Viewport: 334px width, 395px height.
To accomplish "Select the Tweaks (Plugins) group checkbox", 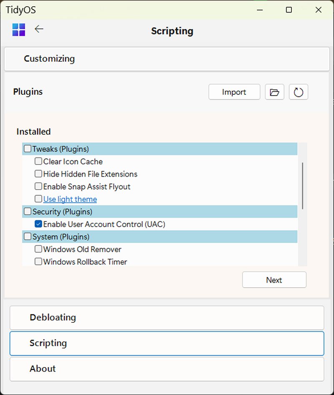I will click(x=28, y=149).
